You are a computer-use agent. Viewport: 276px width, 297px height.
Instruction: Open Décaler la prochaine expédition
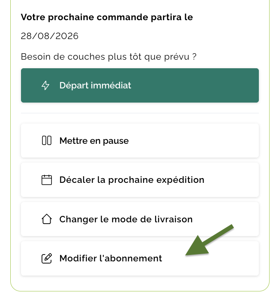[140, 180]
